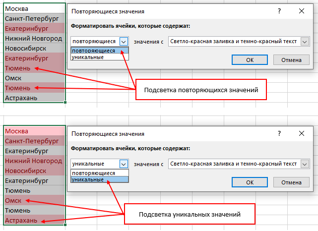
Task: Select highlighted cell Москва in the lower list
Action: [x=34, y=131]
